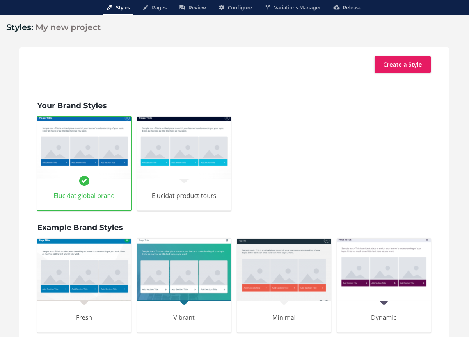The image size is (469, 337).
Task: Open Variations Manager tab
Action: coord(293,7)
